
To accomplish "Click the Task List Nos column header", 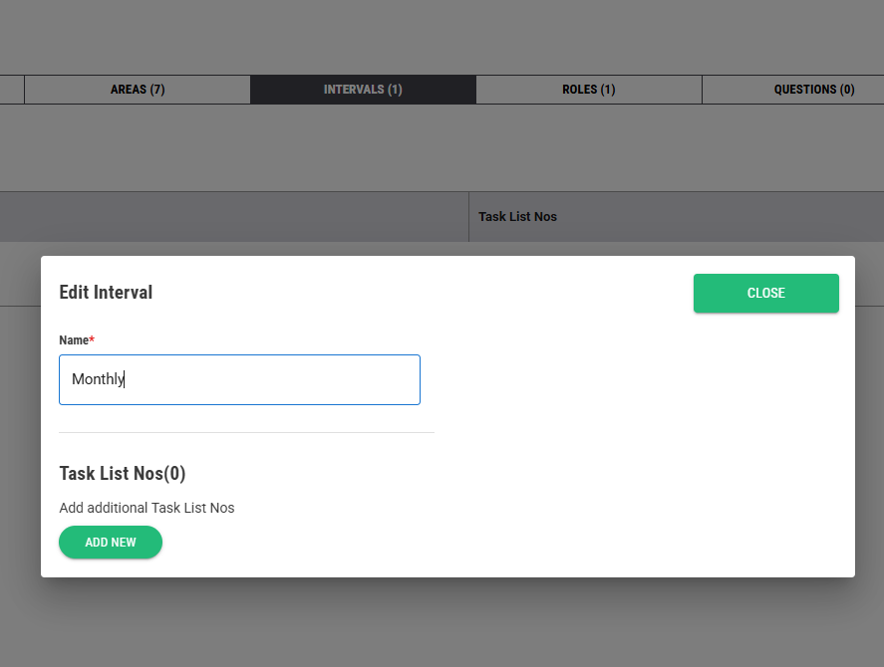I will pos(517,216).
